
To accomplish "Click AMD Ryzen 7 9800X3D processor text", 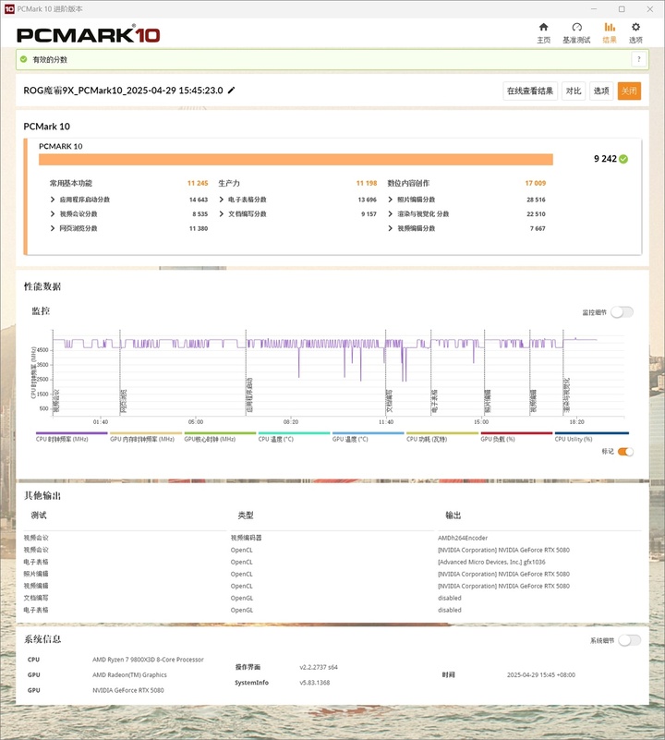I will (x=148, y=660).
